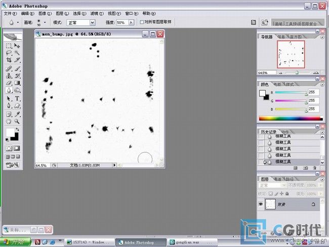The image size is (329, 247).
Task: Open the 文件(F) menu
Action: point(10,14)
